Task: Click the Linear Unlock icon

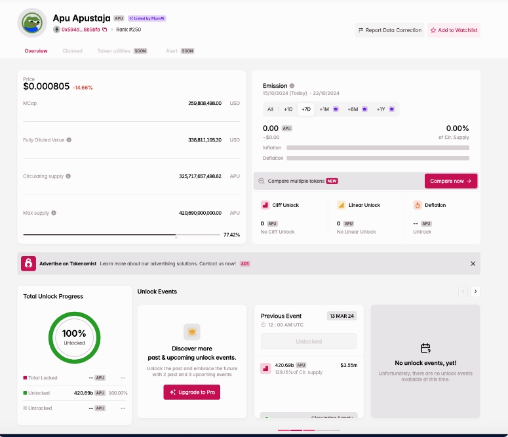Action: click(x=341, y=205)
